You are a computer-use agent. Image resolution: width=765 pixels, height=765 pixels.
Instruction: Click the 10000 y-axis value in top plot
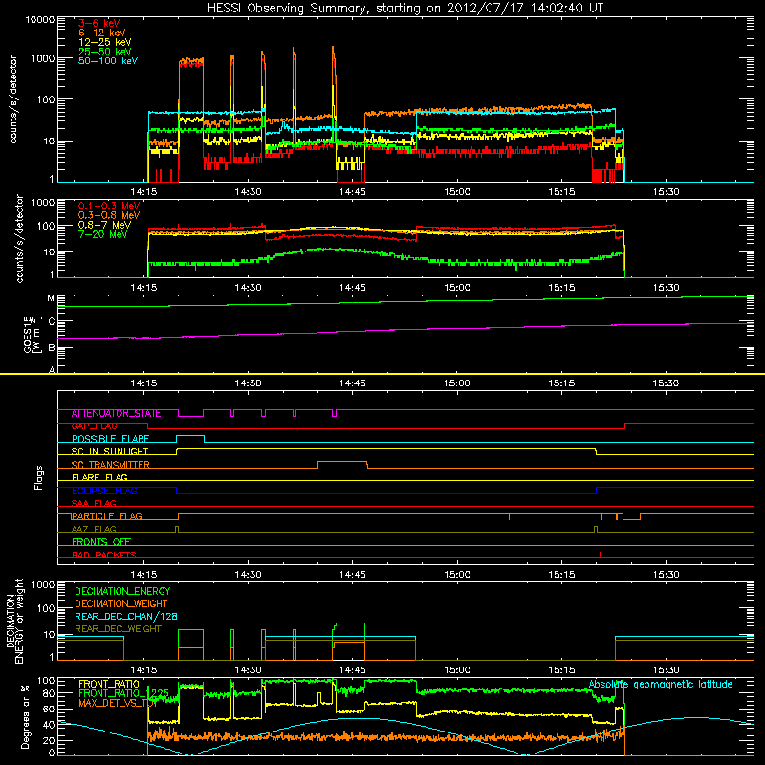40,20
